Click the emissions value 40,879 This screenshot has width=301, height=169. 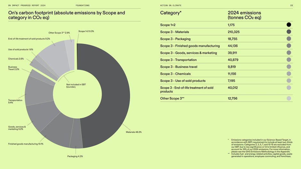[x=233, y=60]
